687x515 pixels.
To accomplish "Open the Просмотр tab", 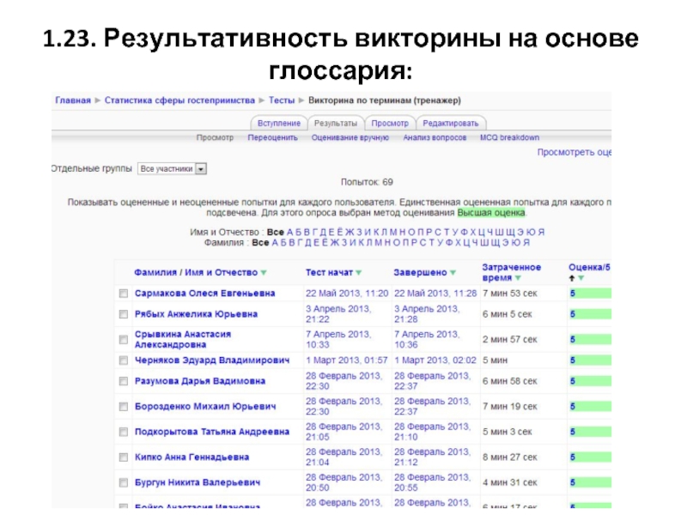I will pyautogui.click(x=390, y=124).
